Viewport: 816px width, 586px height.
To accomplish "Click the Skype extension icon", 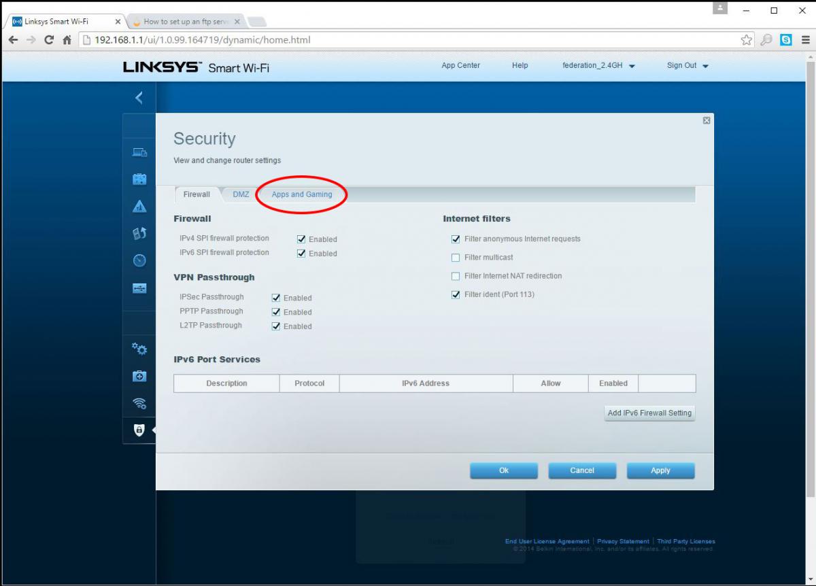I will click(x=786, y=40).
